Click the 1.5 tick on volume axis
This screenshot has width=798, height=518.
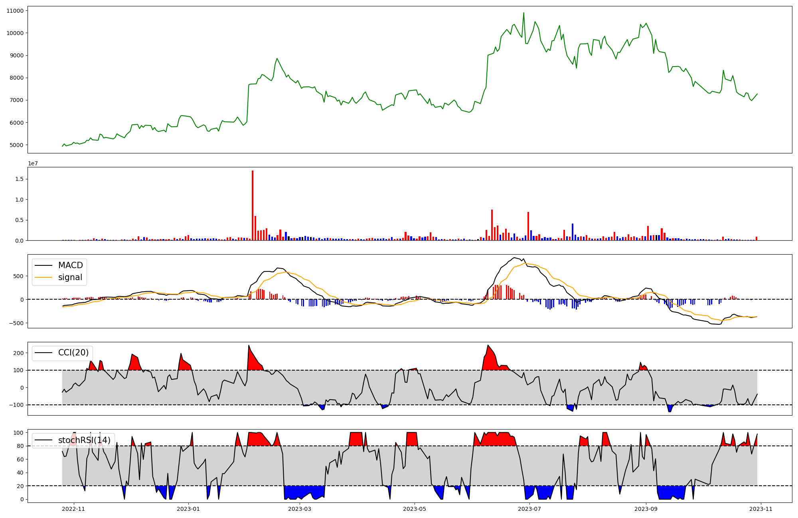click(19, 179)
